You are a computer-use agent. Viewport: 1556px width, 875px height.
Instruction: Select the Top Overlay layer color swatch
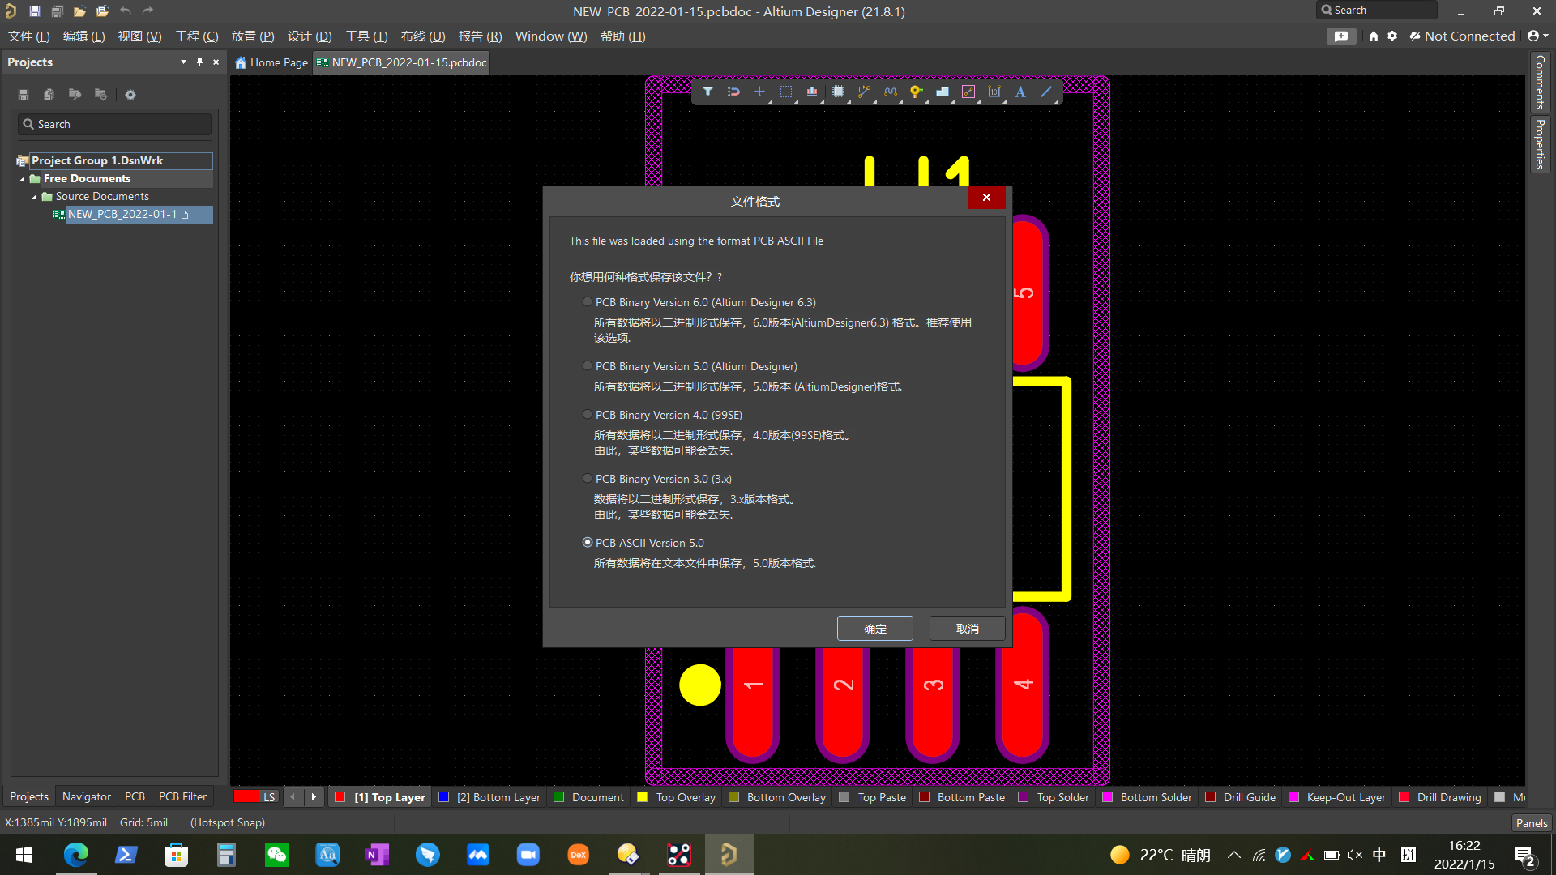pyautogui.click(x=642, y=797)
